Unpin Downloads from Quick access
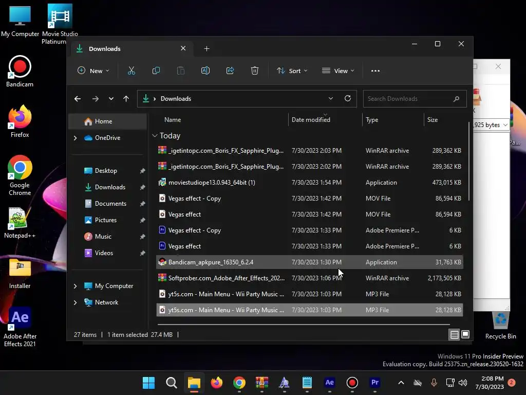The height and width of the screenshot is (395, 526). pyautogui.click(x=142, y=187)
